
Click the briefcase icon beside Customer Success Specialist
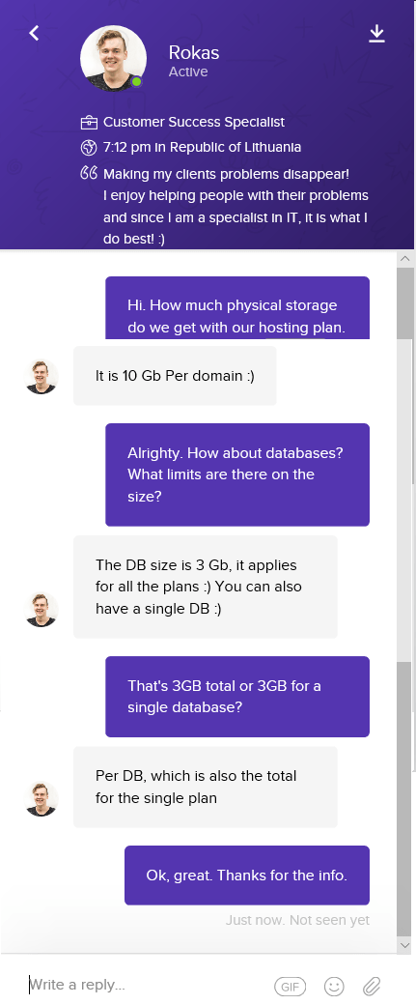[89, 122]
